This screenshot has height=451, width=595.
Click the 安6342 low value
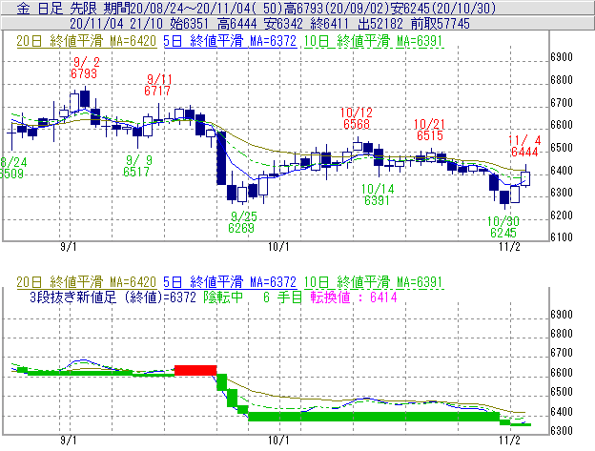coord(283,24)
